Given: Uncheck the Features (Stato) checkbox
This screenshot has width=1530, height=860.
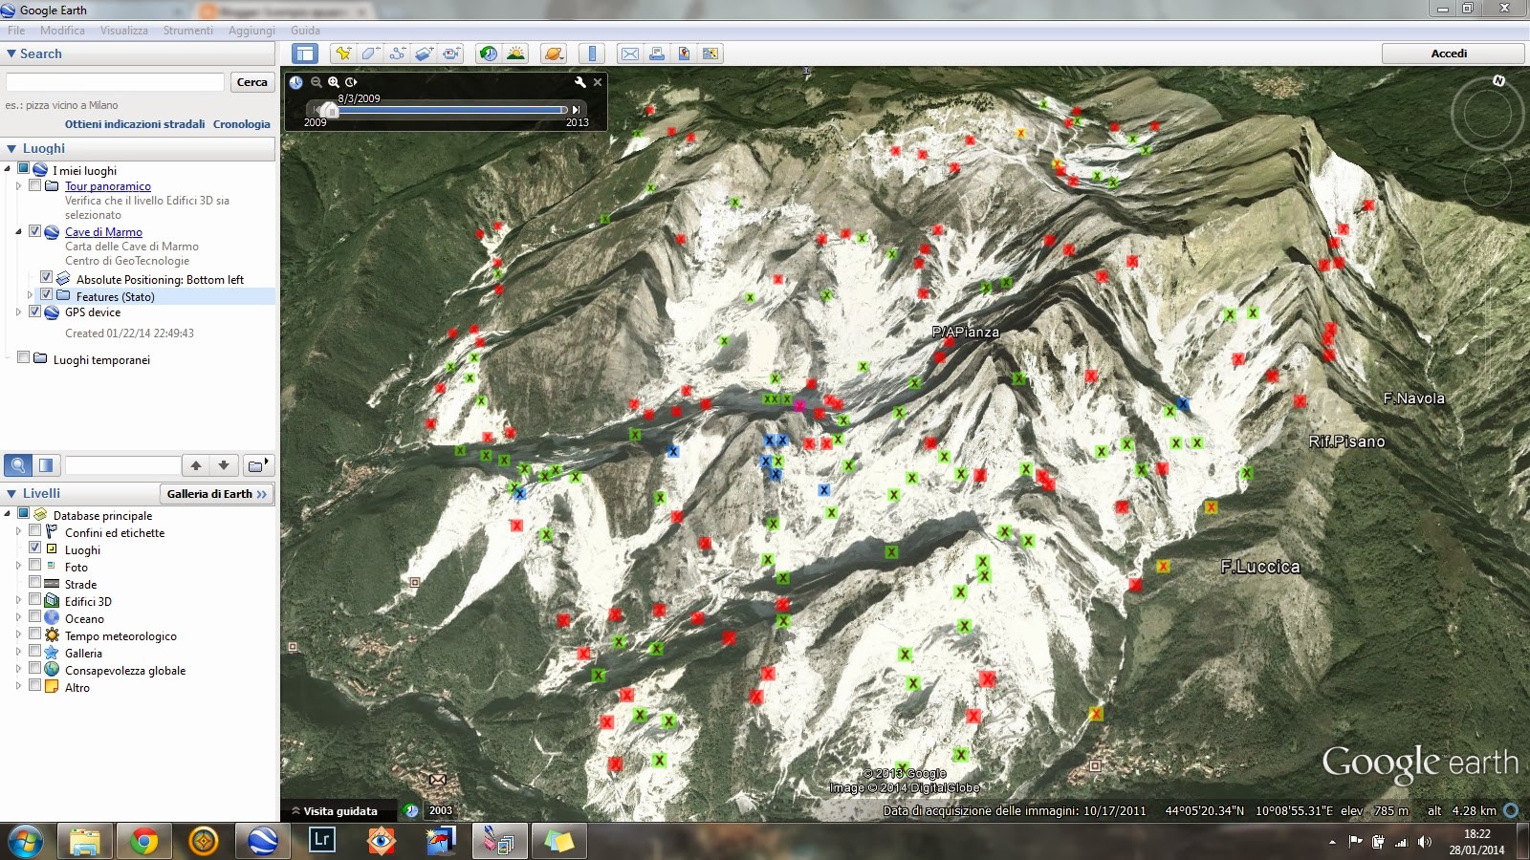Looking at the screenshot, I should coord(46,295).
